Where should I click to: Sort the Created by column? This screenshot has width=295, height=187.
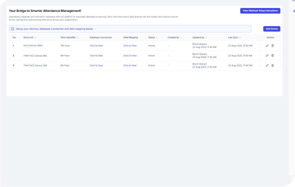point(181,38)
